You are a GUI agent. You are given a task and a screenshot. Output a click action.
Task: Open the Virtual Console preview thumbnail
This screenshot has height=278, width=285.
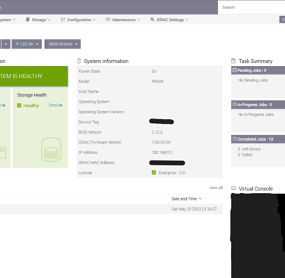(258, 235)
